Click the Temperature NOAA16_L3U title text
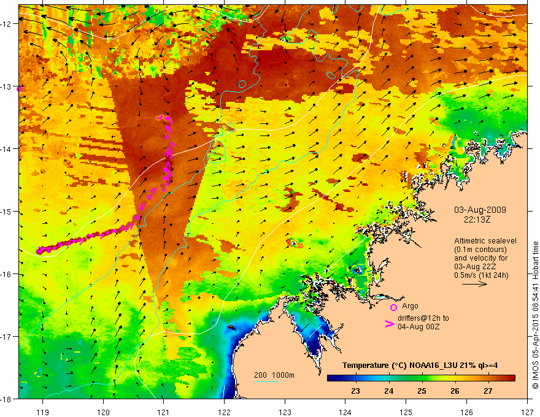Screen dimensions: 540x417 click(420, 365)
